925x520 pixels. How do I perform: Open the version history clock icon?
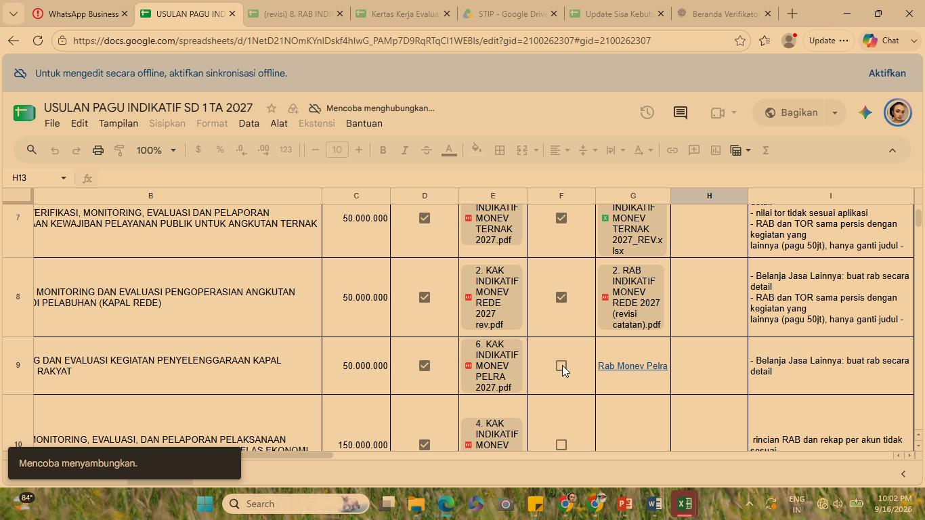point(647,112)
